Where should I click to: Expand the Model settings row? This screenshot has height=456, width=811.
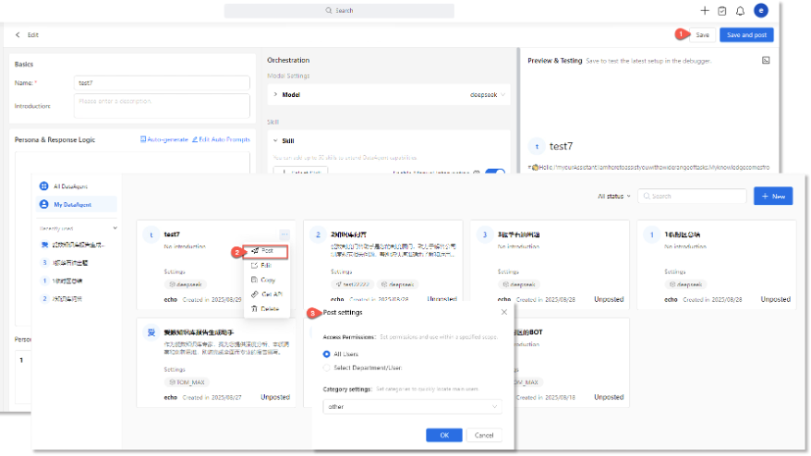pyautogui.click(x=275, y=94)
